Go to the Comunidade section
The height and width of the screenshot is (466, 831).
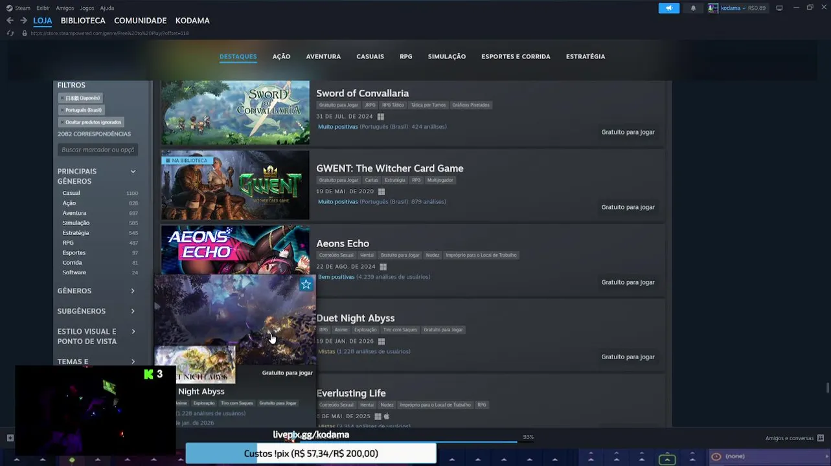tap(141, 21)
